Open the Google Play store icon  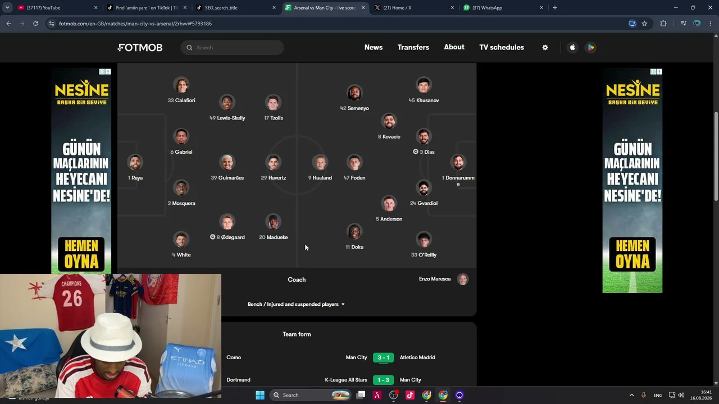coord(591,48)
